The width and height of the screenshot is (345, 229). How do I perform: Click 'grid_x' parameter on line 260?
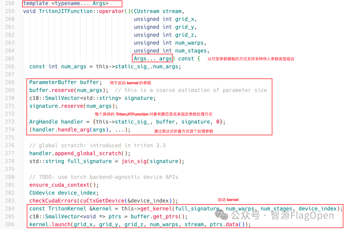pyautogui.click(x=185, y=19)
